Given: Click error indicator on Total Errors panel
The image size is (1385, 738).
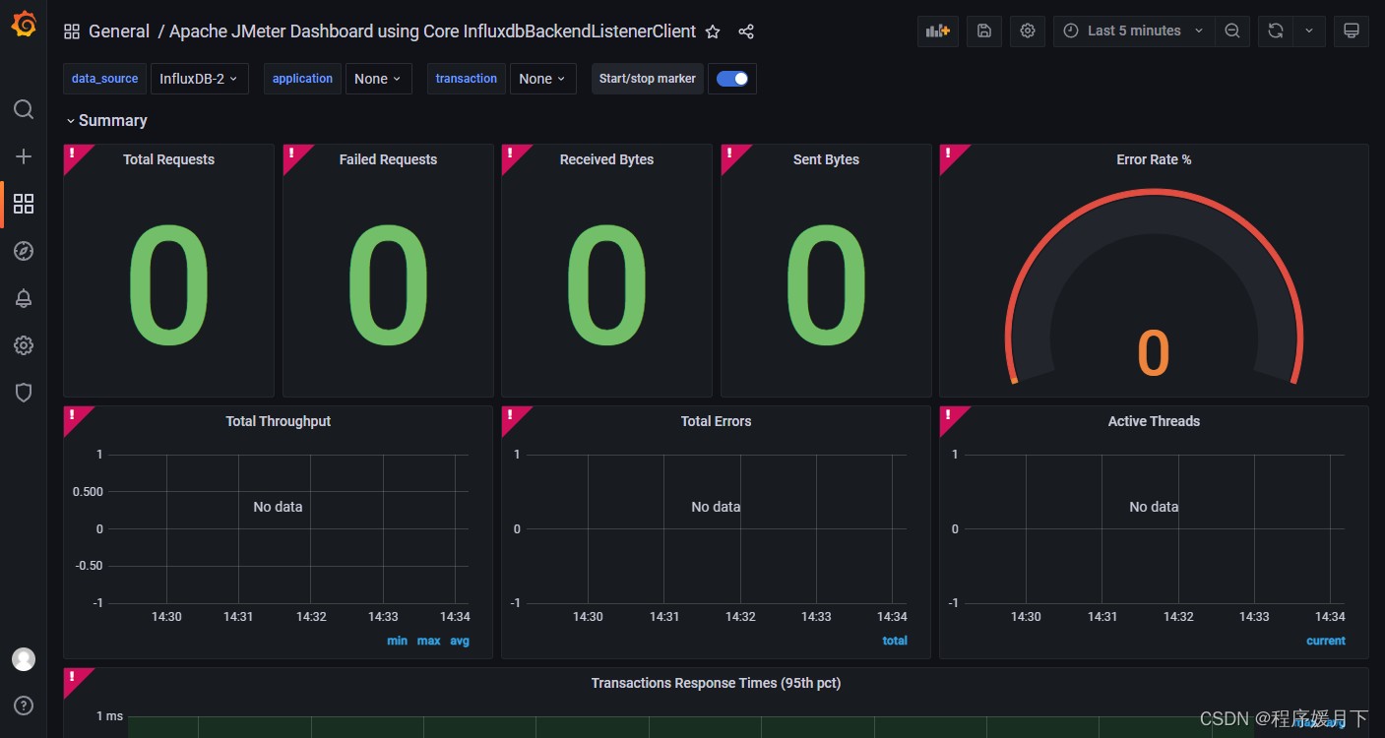Looking at the screenshot, I should pos(510,416).
